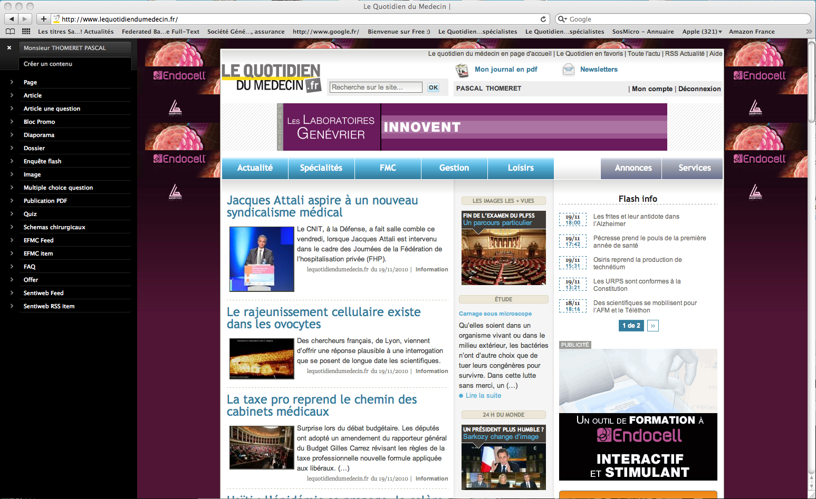The height and width of the screenshot is (499, 816).
Task: Click the Newsletters envelope icon
Action: (x=568, y=70)
